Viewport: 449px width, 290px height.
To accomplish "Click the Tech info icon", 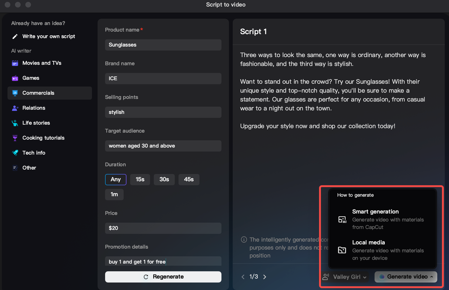I will 15,153.
